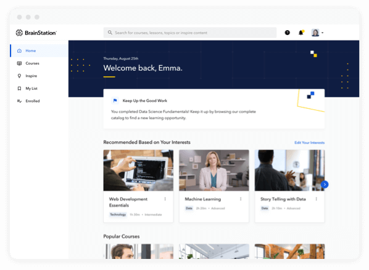Open Story Telling with Data options menu
The image size is (369, 270).
coord(317,199)
